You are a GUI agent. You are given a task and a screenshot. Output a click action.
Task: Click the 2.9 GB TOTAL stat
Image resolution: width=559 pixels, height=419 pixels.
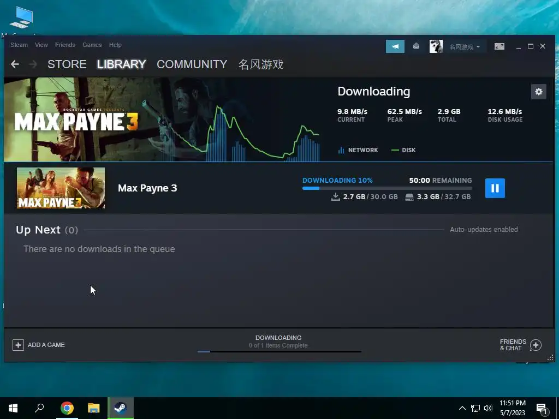coord(449,115)
